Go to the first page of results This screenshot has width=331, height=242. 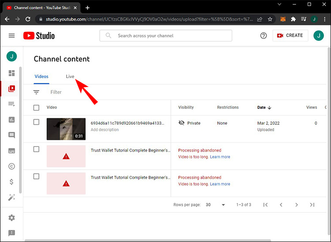[x=266, y=205]
